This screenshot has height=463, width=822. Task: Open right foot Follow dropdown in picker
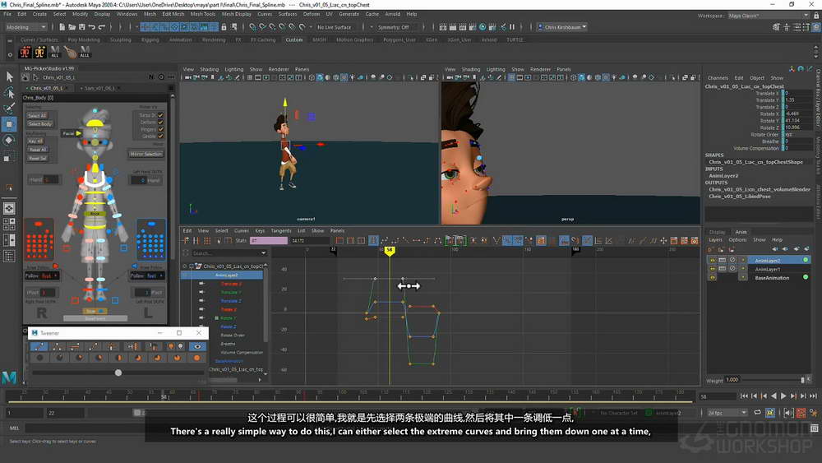[x=42, y=275]
